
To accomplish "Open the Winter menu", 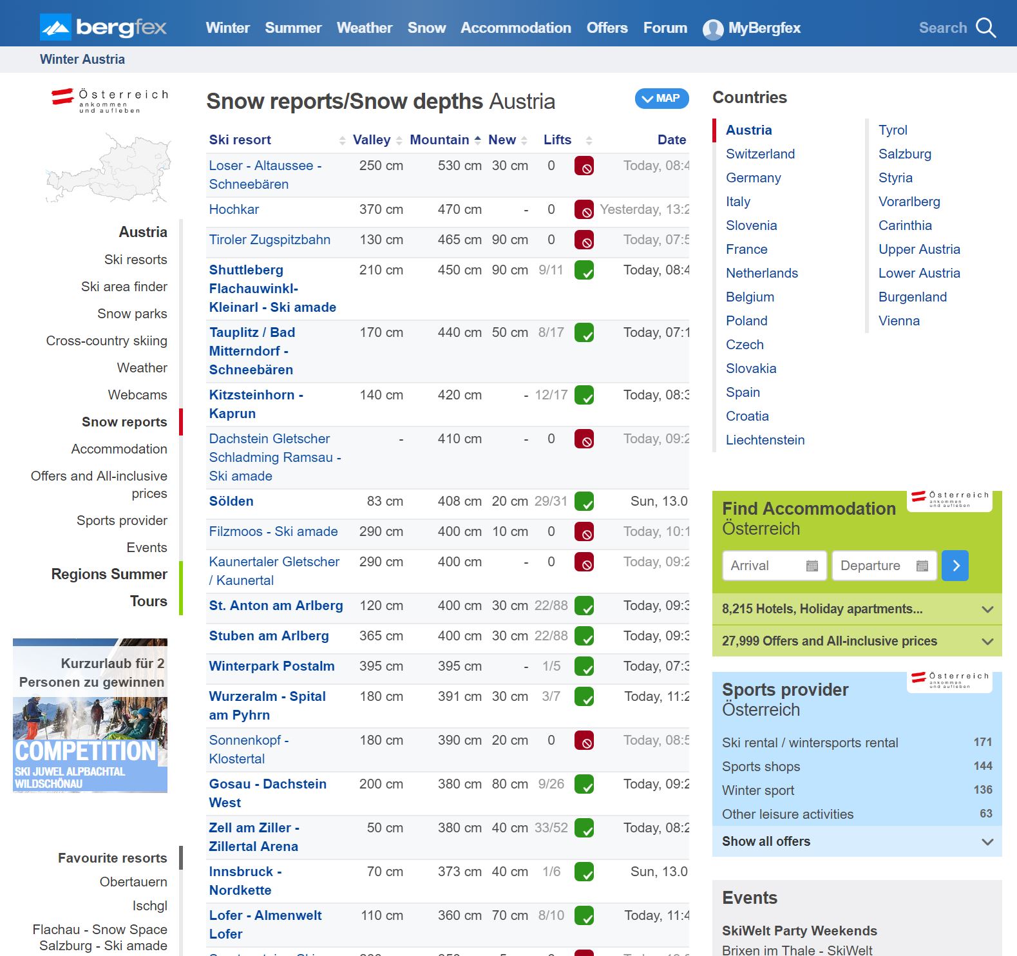I will click(x=227, y=28).
